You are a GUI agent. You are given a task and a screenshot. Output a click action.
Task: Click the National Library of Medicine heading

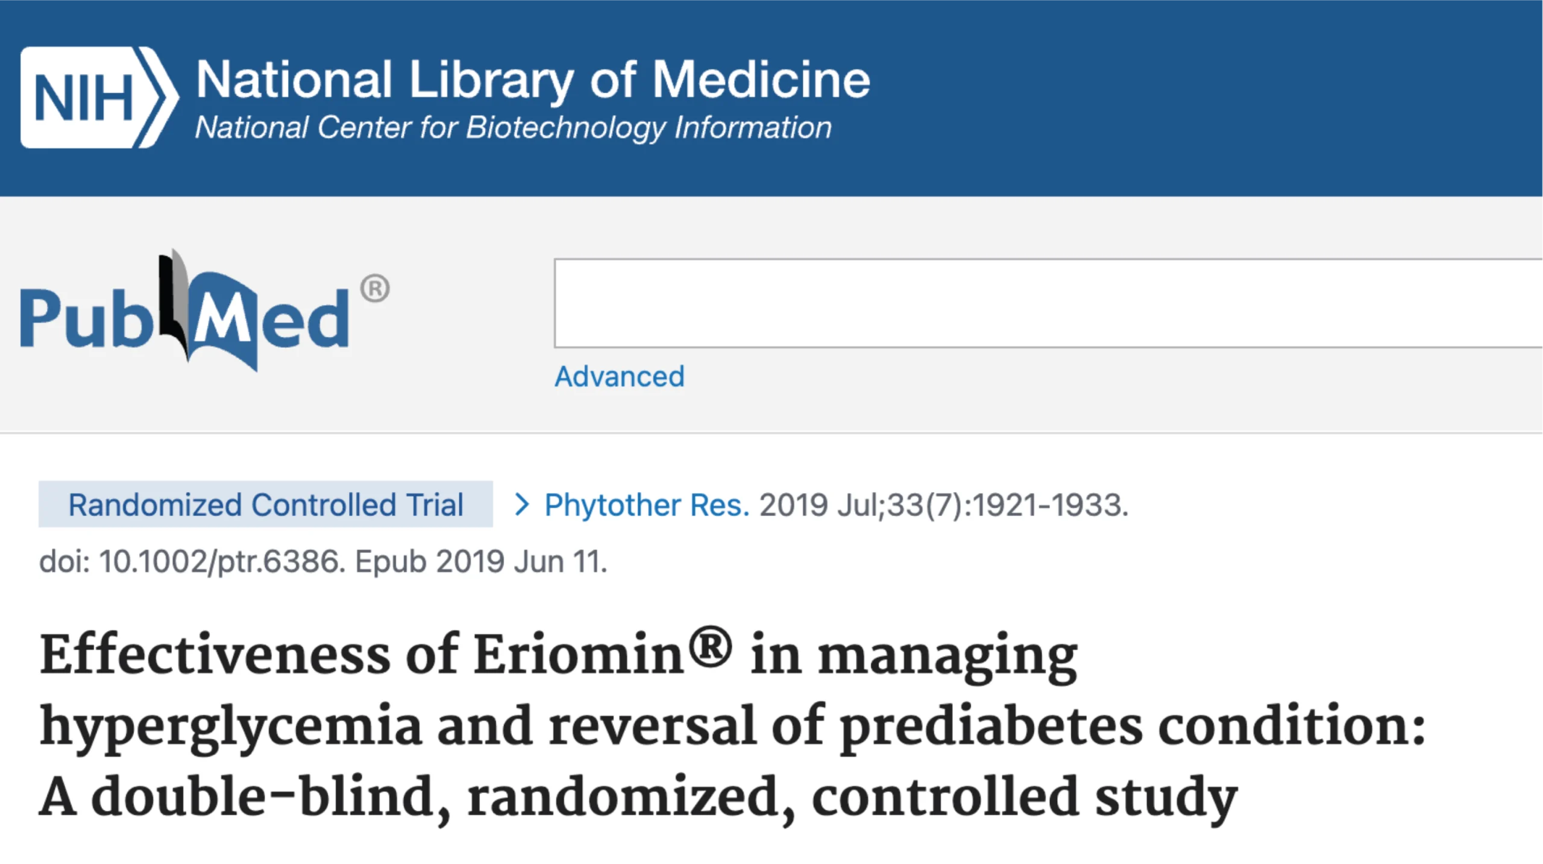click(533, 79)
